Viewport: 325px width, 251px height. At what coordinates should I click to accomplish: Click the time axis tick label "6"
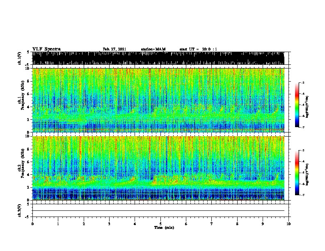186,224
